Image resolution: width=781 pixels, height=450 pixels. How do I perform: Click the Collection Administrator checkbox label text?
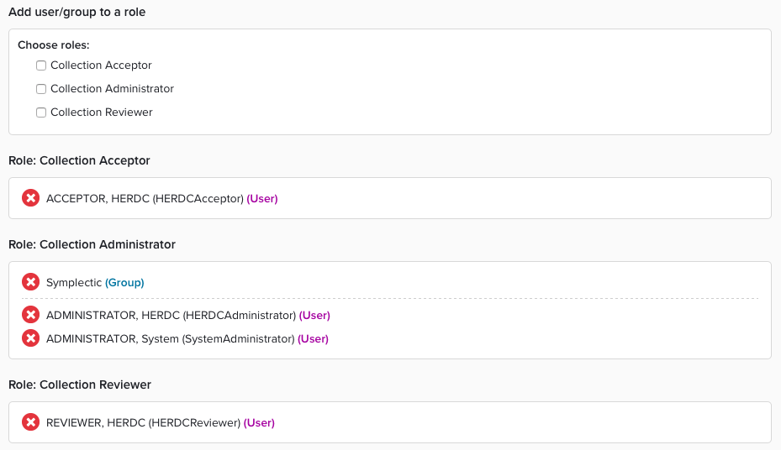tap(112, 89)
